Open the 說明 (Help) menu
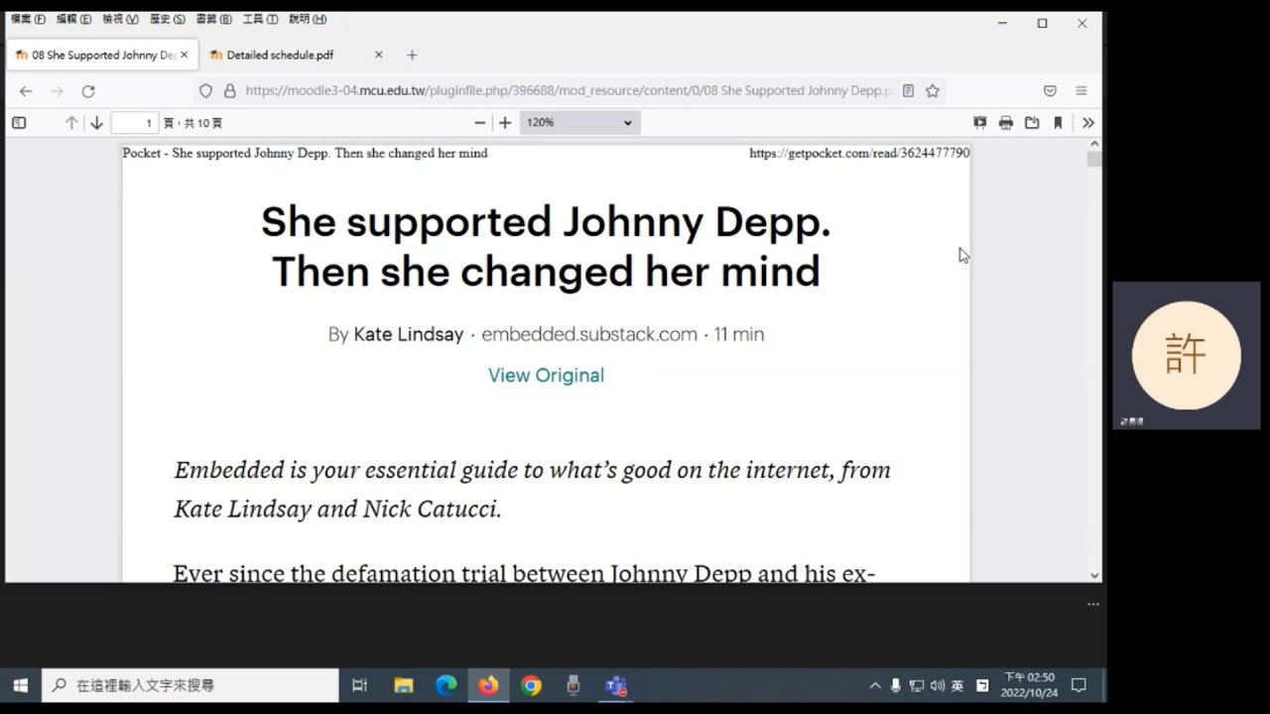 pos(307,19)
